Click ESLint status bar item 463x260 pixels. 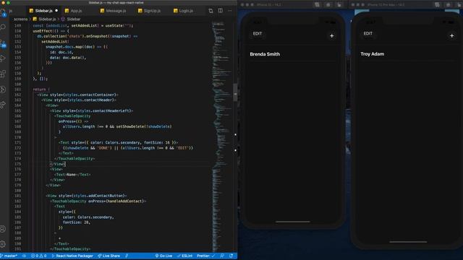click(x=185, y=256)
